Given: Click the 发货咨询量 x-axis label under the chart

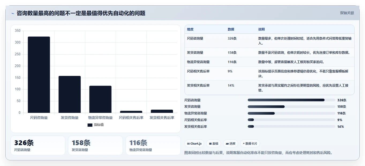Looking at the screenshot, I should point(70,118).
